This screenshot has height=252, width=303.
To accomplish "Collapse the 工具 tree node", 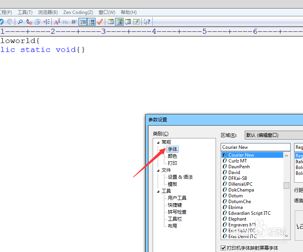I will click(x=158, y=192).
